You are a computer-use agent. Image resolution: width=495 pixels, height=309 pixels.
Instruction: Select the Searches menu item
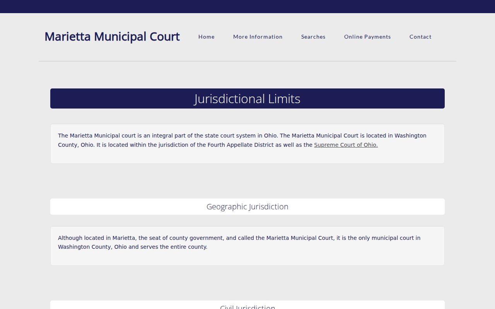coord(313,37)
